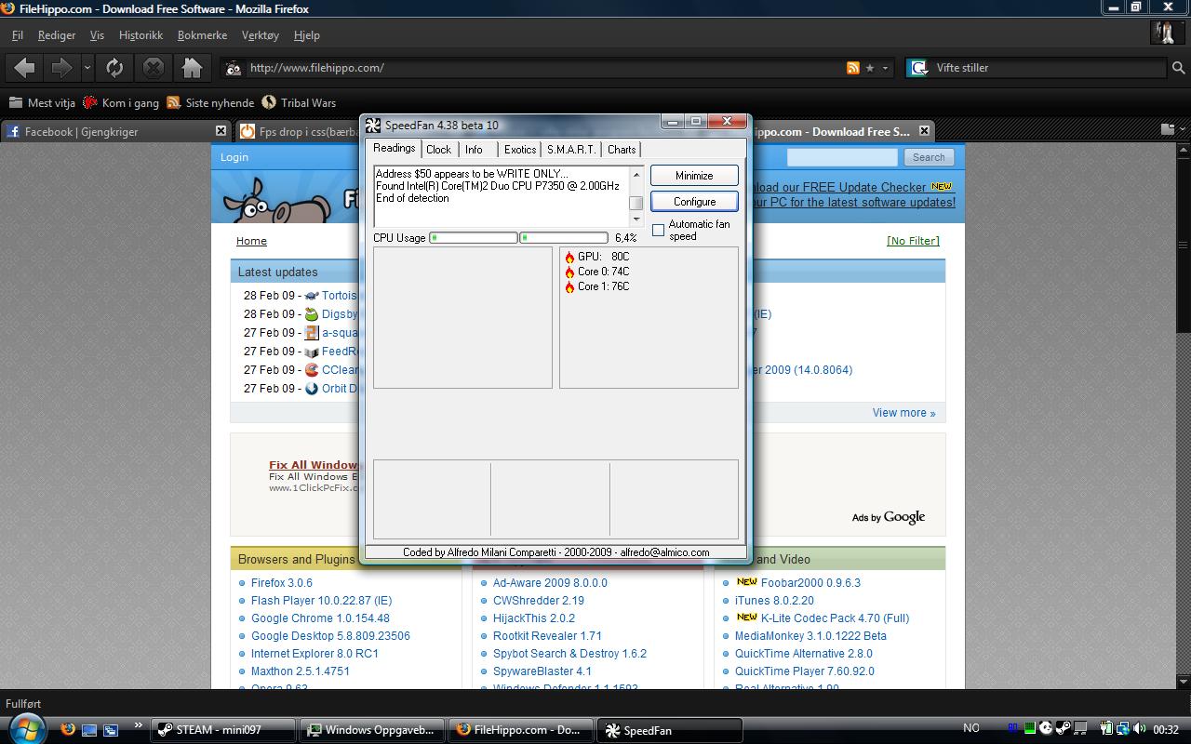Switch to SpeedFan S.M.A.R.T. tab

(x=570, y=150)
